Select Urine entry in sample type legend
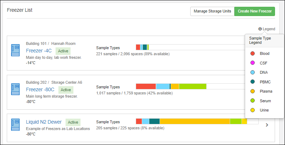This screenshot has width=285, height=145. (x=264, y=110)
